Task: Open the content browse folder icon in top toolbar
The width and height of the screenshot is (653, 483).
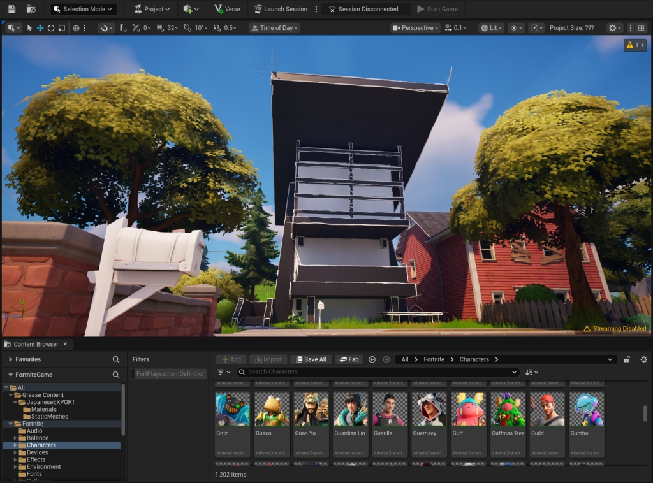Action: pyautogui.click(x=31, y=9)
